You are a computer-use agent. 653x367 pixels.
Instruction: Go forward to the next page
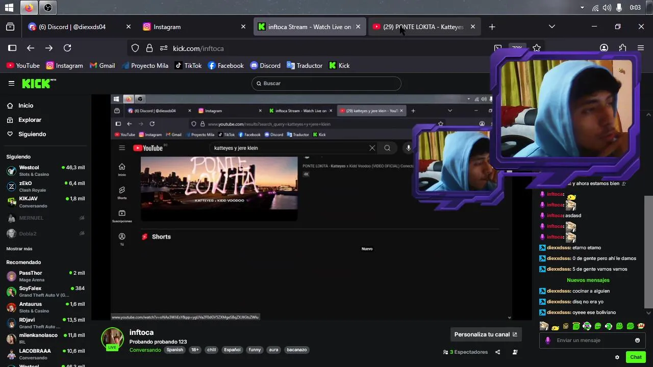point(49,48)
